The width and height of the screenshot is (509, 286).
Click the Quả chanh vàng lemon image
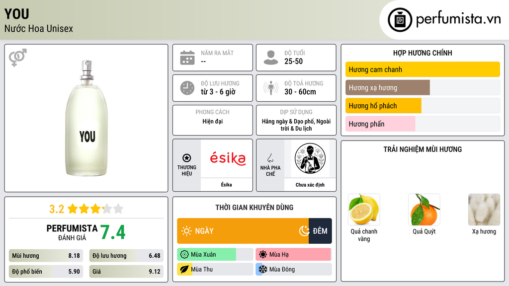pyautogui.click(x=364, y=210)
